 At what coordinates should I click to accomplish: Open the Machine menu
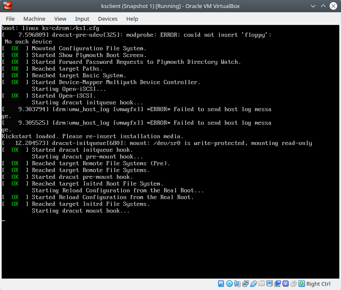[34, 19]
